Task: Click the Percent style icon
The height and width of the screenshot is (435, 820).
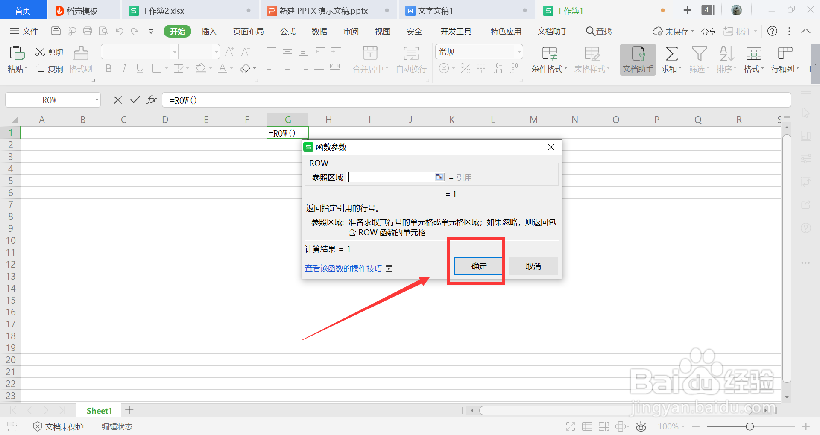Action: 466,68
